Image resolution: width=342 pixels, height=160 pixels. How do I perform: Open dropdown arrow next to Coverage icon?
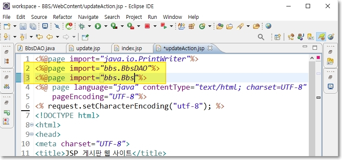pos(122,26)
